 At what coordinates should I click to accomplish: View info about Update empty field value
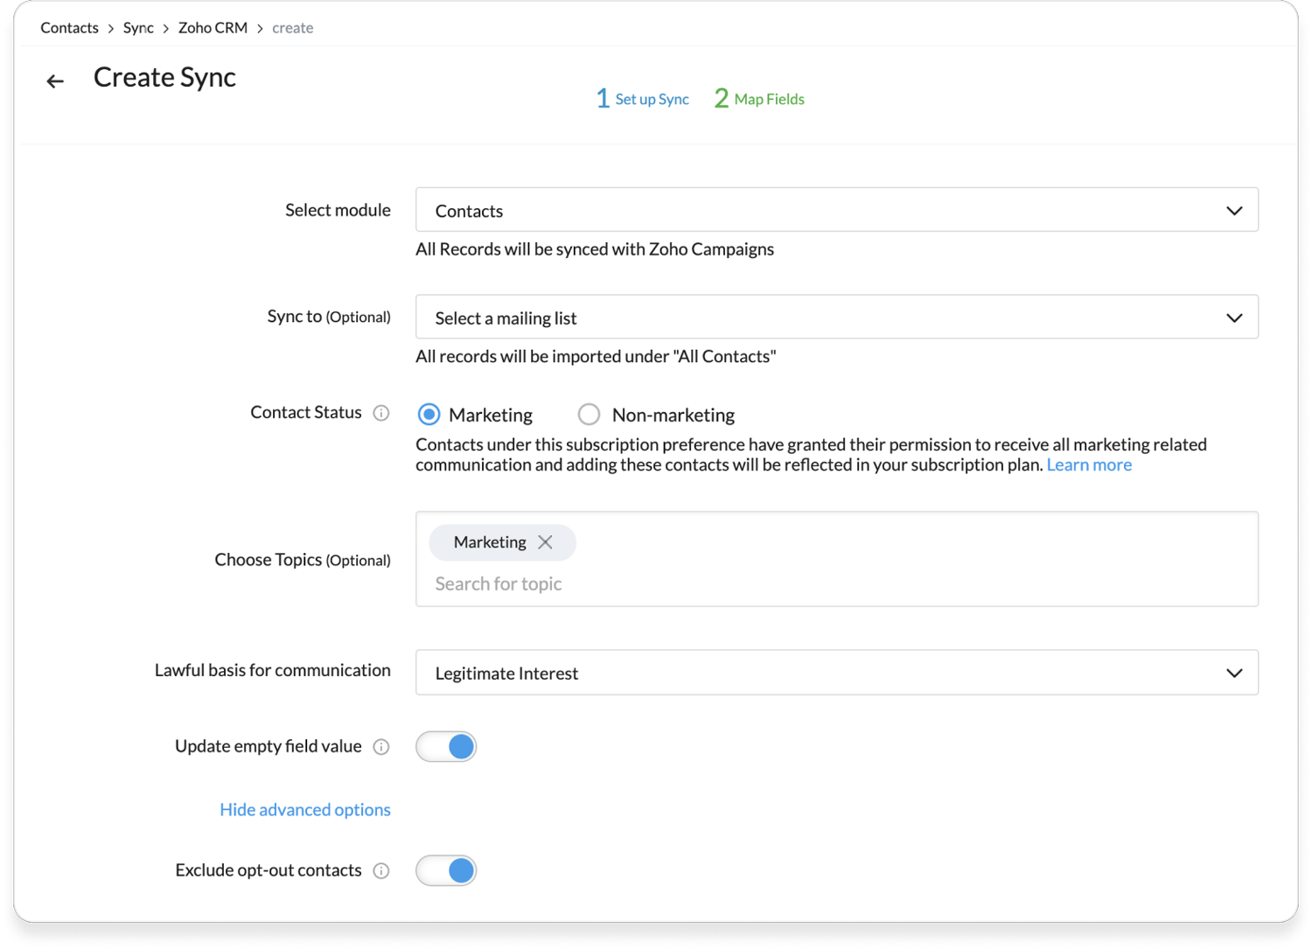382,747
